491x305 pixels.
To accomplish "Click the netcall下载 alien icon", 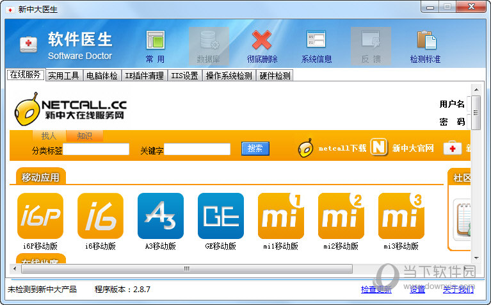I will click(305, 148).
